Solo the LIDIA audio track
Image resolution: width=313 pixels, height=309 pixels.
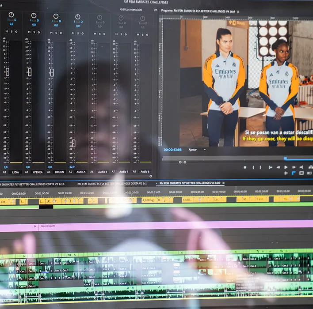pyautogui.click(x=11, y=31)
